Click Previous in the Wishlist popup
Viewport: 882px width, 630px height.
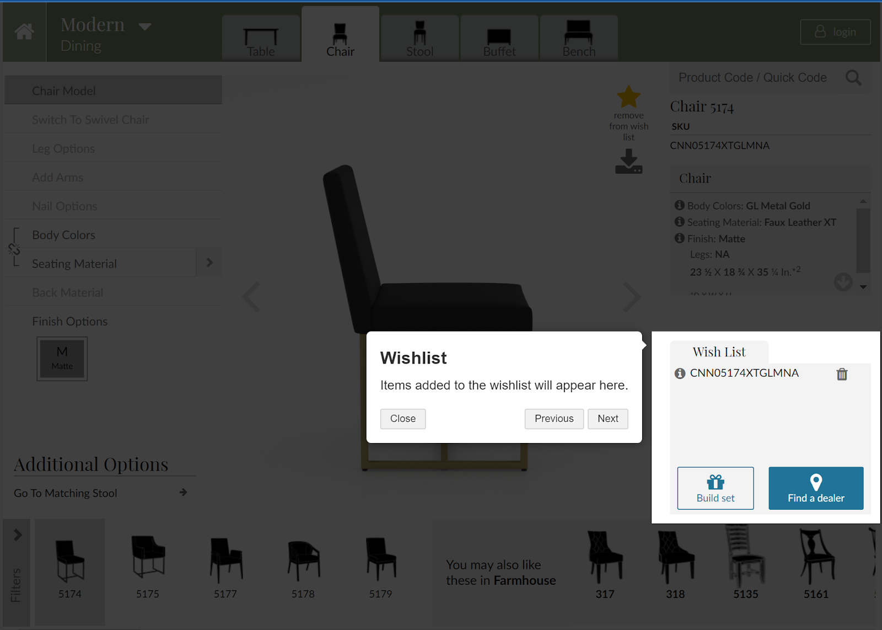(x=554, y=419)
